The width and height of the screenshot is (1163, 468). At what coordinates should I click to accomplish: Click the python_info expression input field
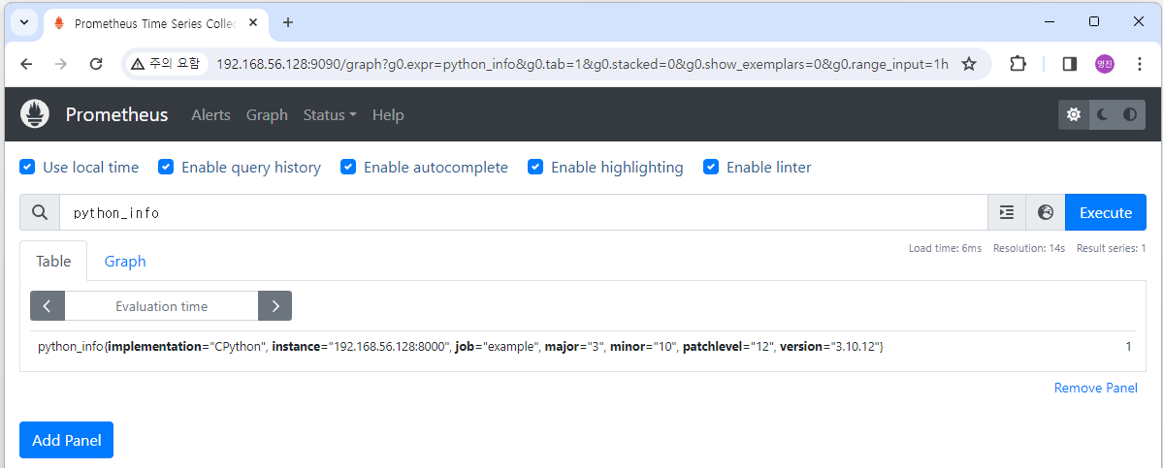pos(524,212)
